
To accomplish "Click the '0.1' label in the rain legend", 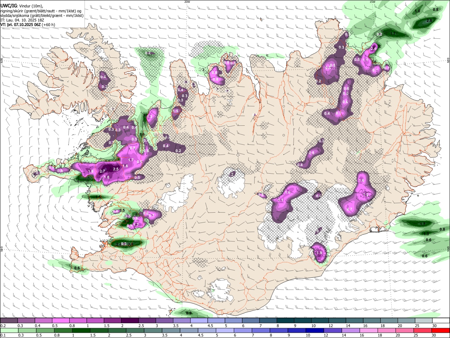I will pos(3,336).
